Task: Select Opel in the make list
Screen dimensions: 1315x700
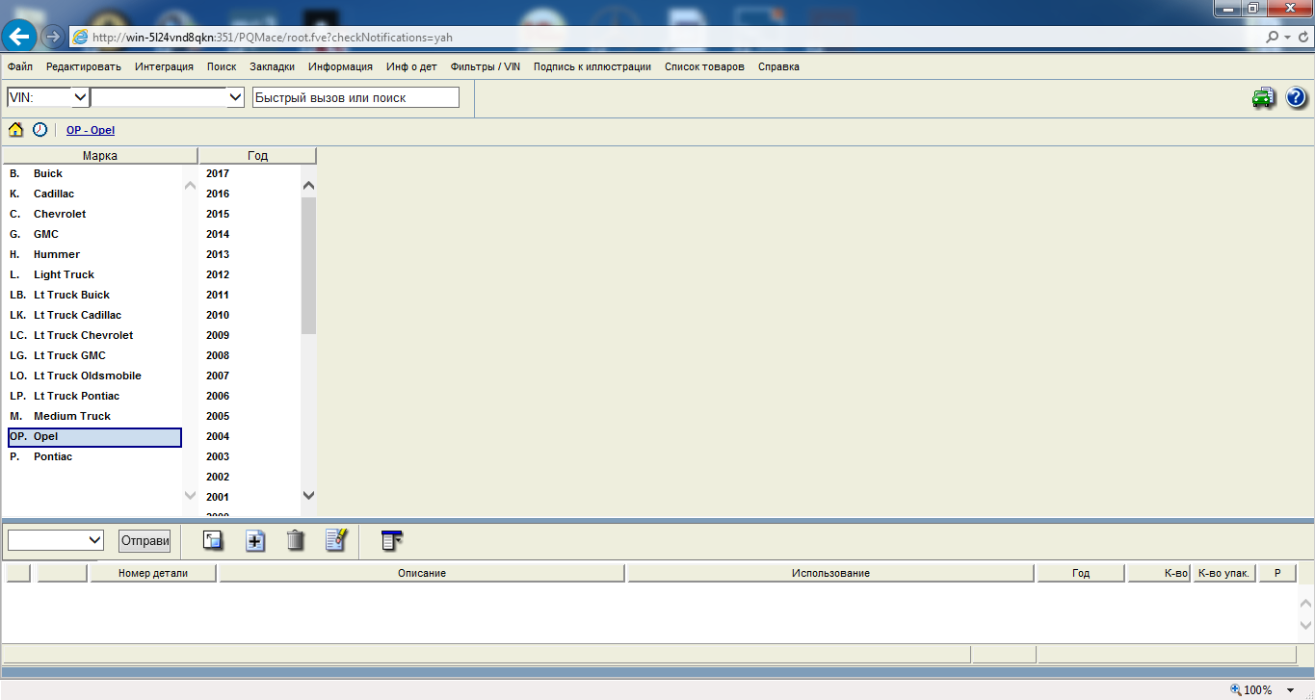Action: click(x=94, y=436)
